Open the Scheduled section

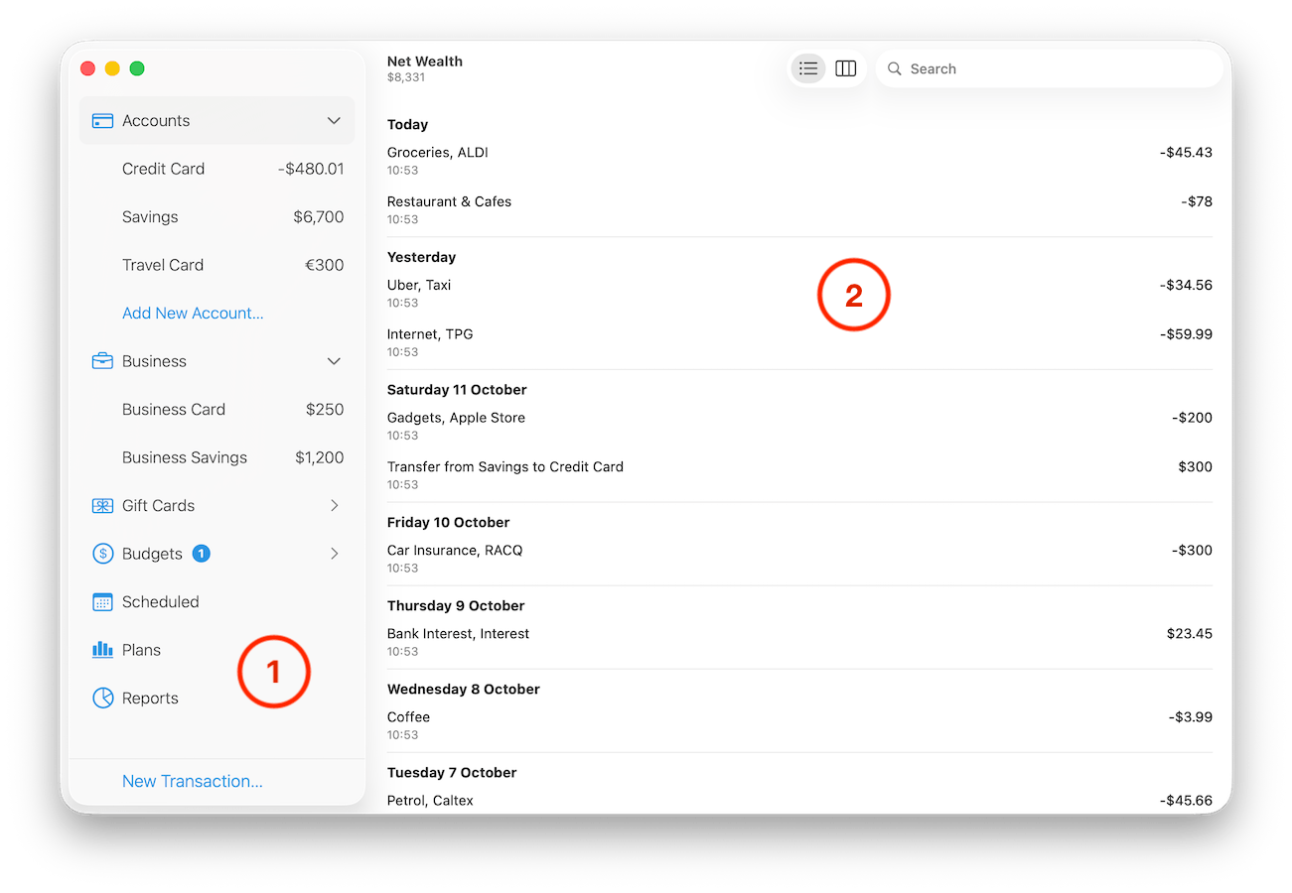coord(216,602)
